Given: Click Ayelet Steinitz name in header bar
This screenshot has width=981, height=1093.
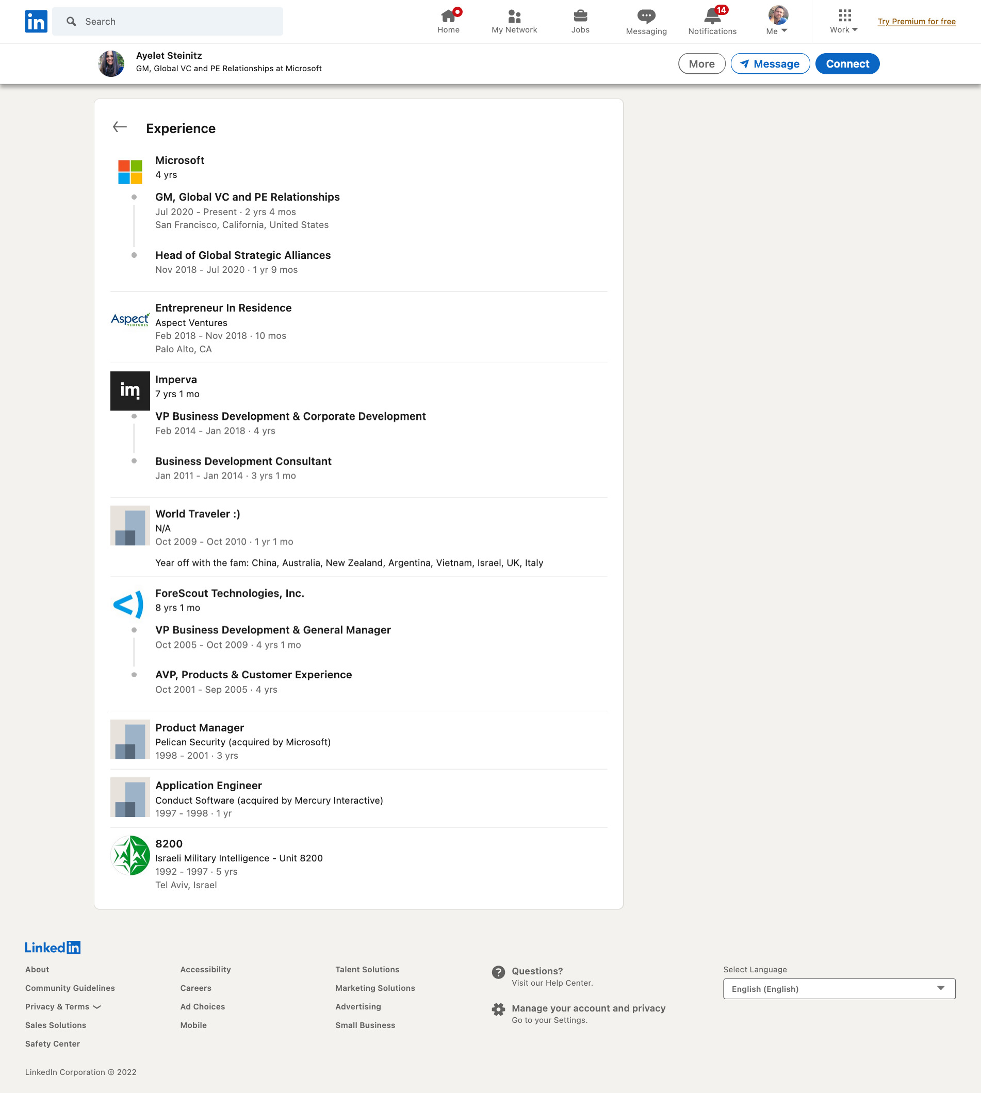Looking at the screenshot, I should 169,56.
